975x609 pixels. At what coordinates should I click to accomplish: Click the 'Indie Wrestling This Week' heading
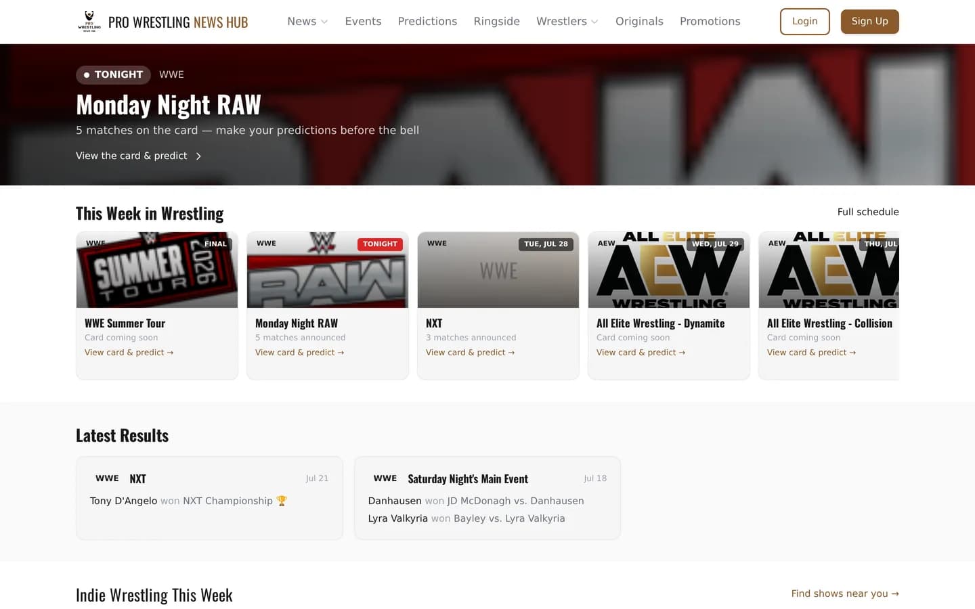click(x=154, y=595)
